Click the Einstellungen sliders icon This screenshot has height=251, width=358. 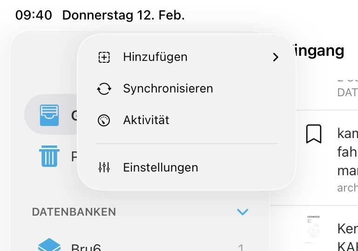click(x=104, y=167)
